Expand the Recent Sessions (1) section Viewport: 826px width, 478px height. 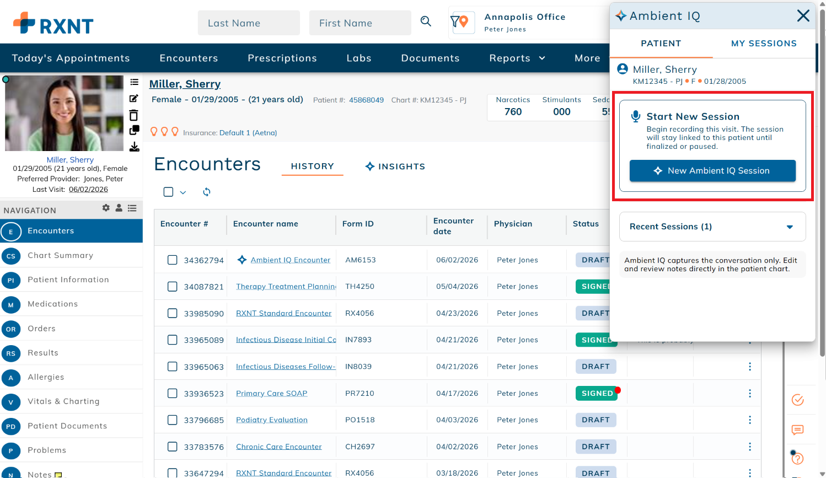[x=712, y=227]
